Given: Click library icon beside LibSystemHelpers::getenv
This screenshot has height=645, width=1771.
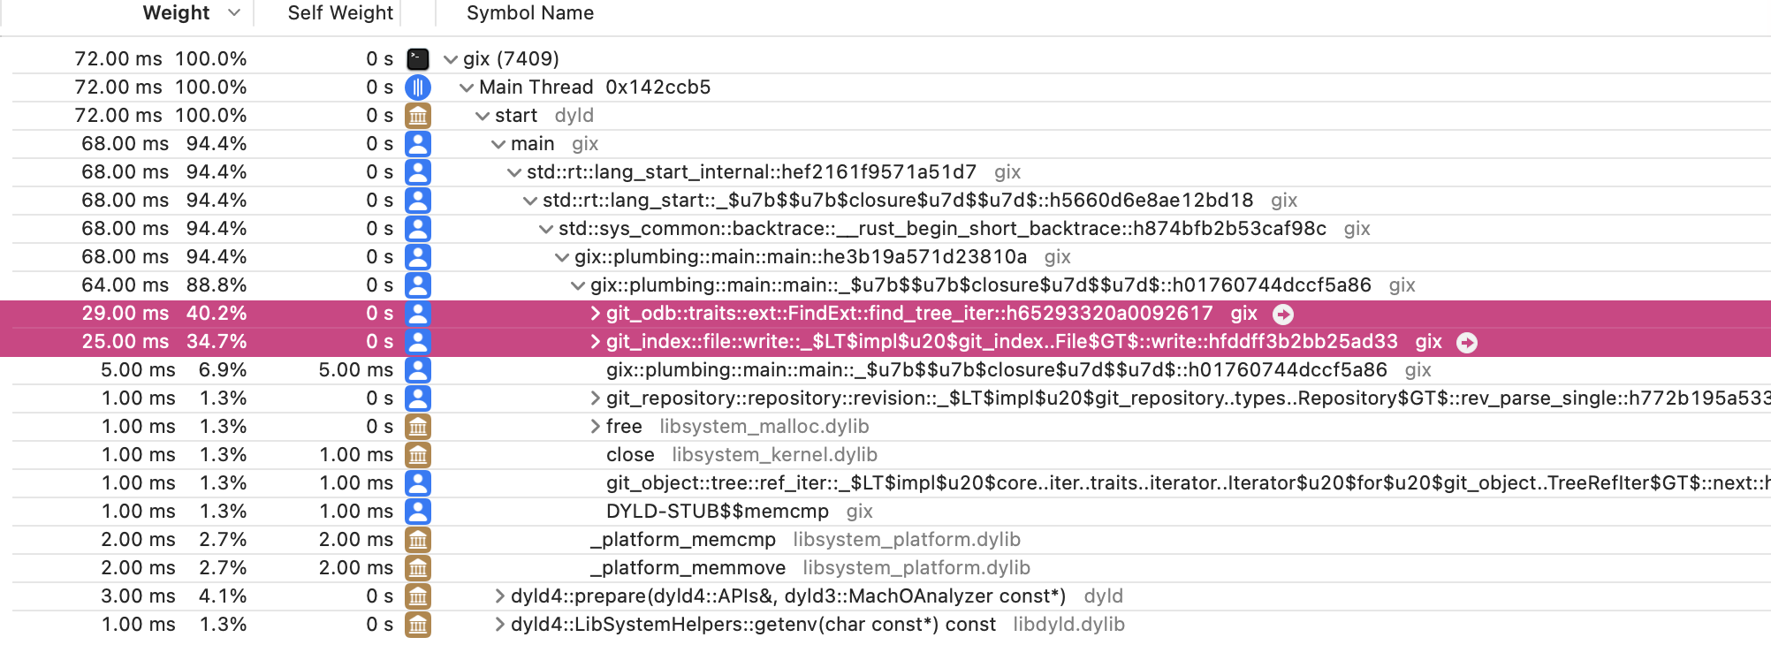Looking at the screenshot, I should coord(418,625).
